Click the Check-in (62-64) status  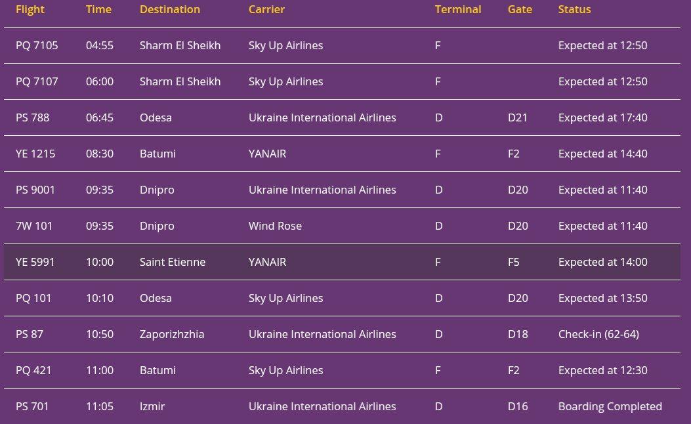[x=598, y=335]
